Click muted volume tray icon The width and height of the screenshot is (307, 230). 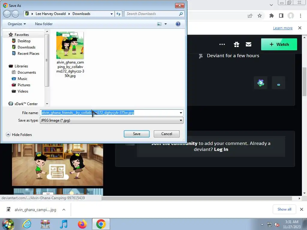pyautogui.click(x=277, y=224)
